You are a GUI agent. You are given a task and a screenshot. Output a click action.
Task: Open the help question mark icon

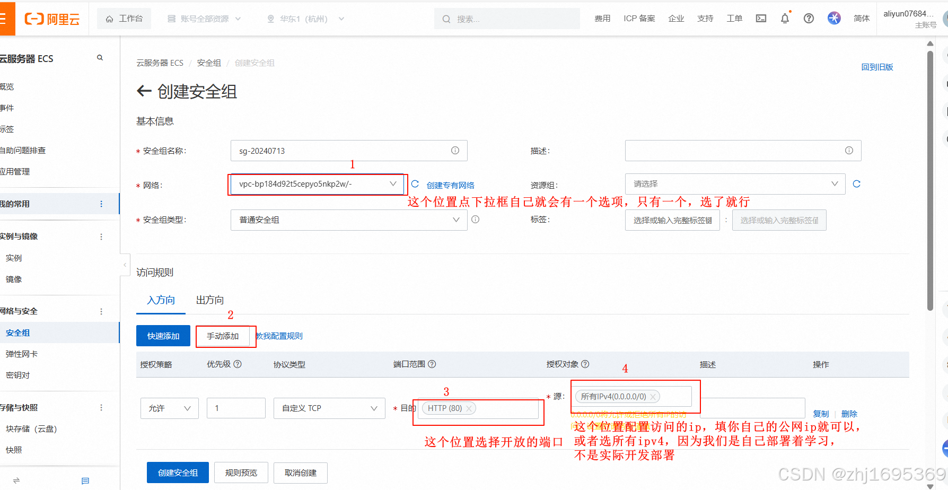809,19
